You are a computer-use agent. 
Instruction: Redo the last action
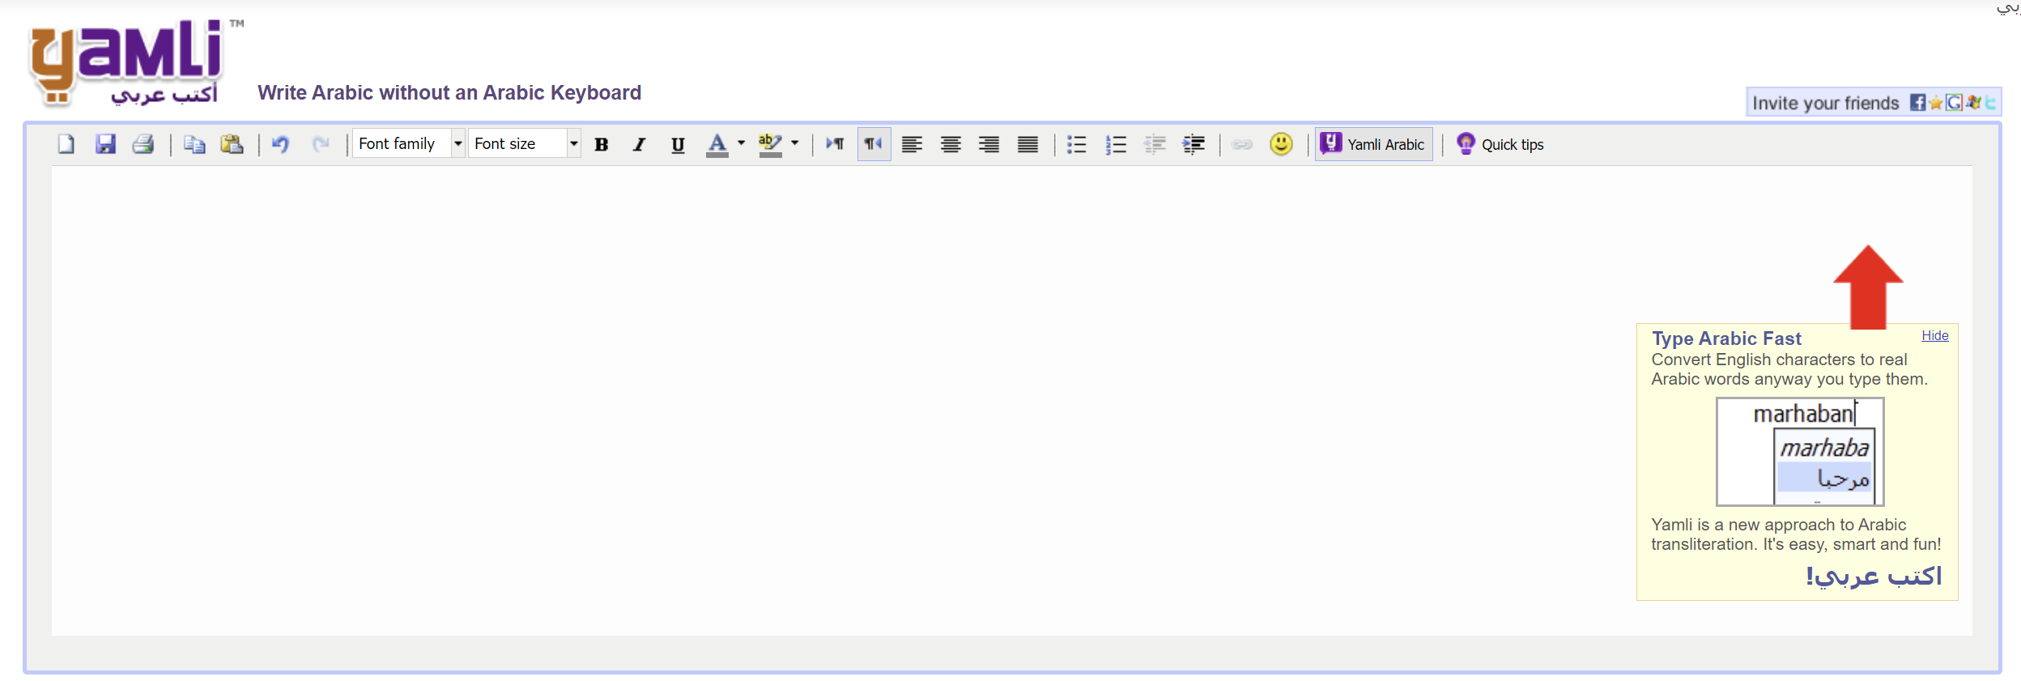[x=321, y=144]
